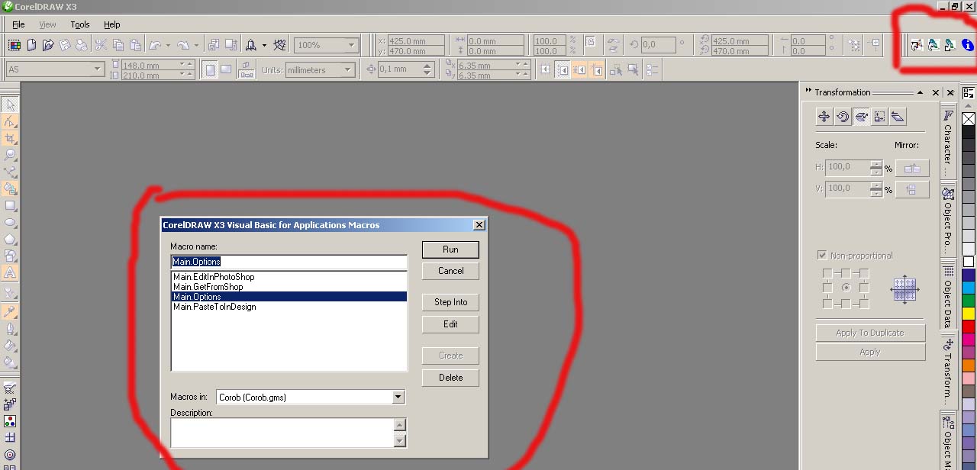The height and width of the screenshot is (470, 977).
Task: Click the Redo arrow icon
Action: [183, 45]
